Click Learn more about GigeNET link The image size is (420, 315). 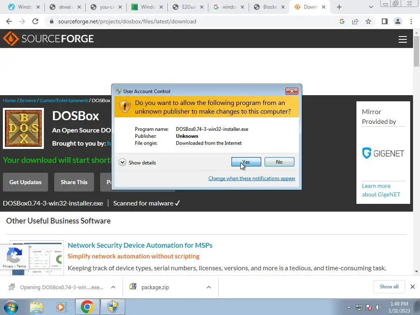pyautogui.click(x=381, y=190)
